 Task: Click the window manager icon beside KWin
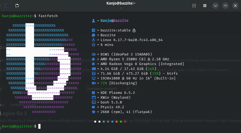click(x=94, y=97)
